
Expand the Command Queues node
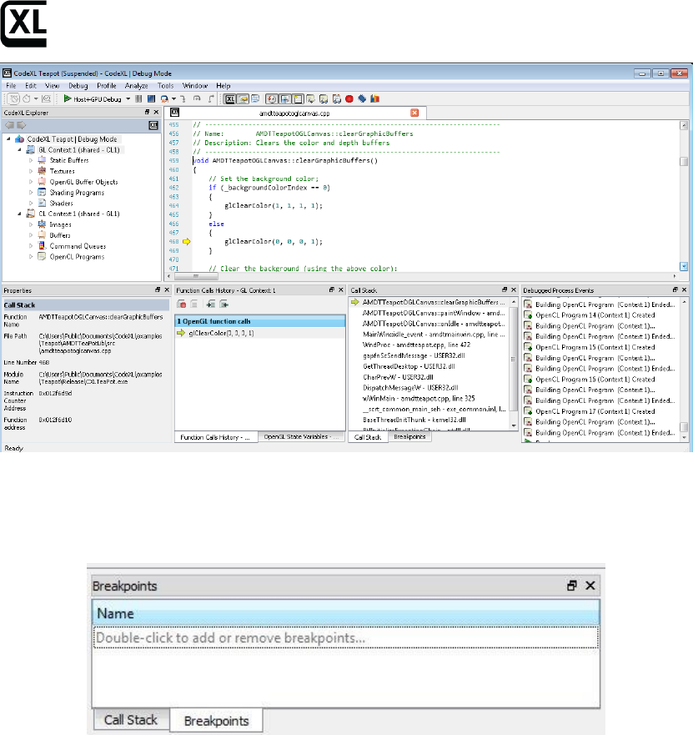pos(31,246)
